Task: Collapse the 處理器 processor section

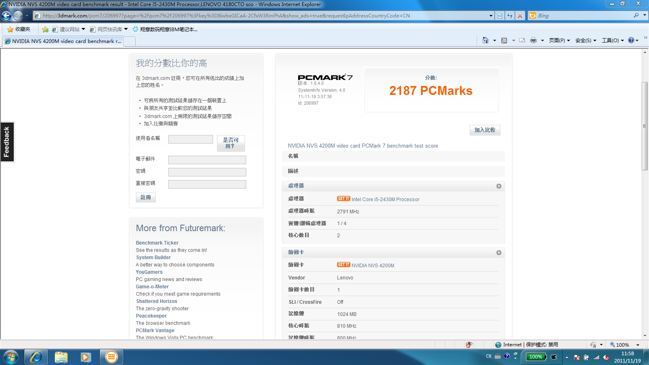Action: tap(499, 186)
